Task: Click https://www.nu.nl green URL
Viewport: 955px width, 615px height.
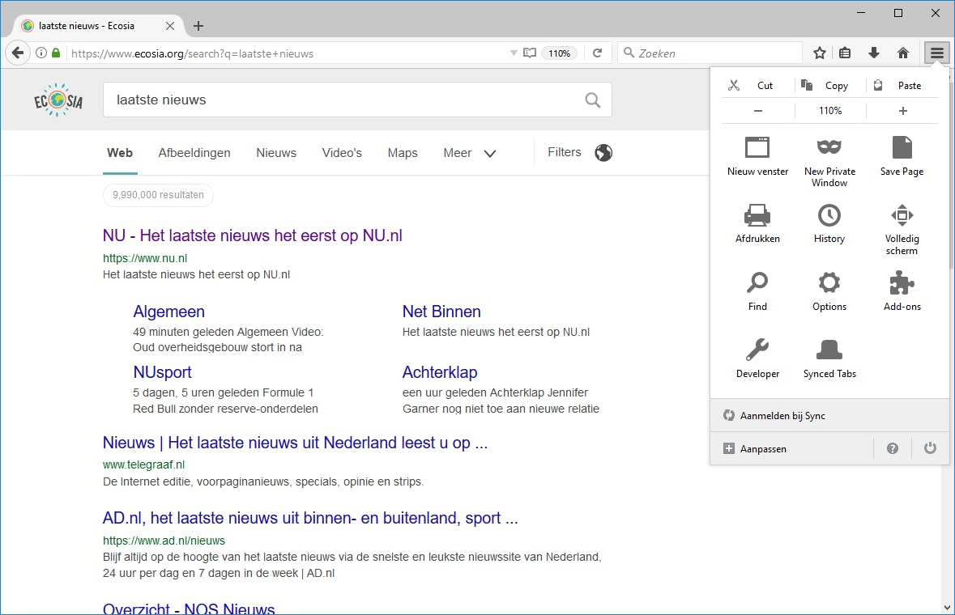Action: pyautogui.click(x=145, y=258)
